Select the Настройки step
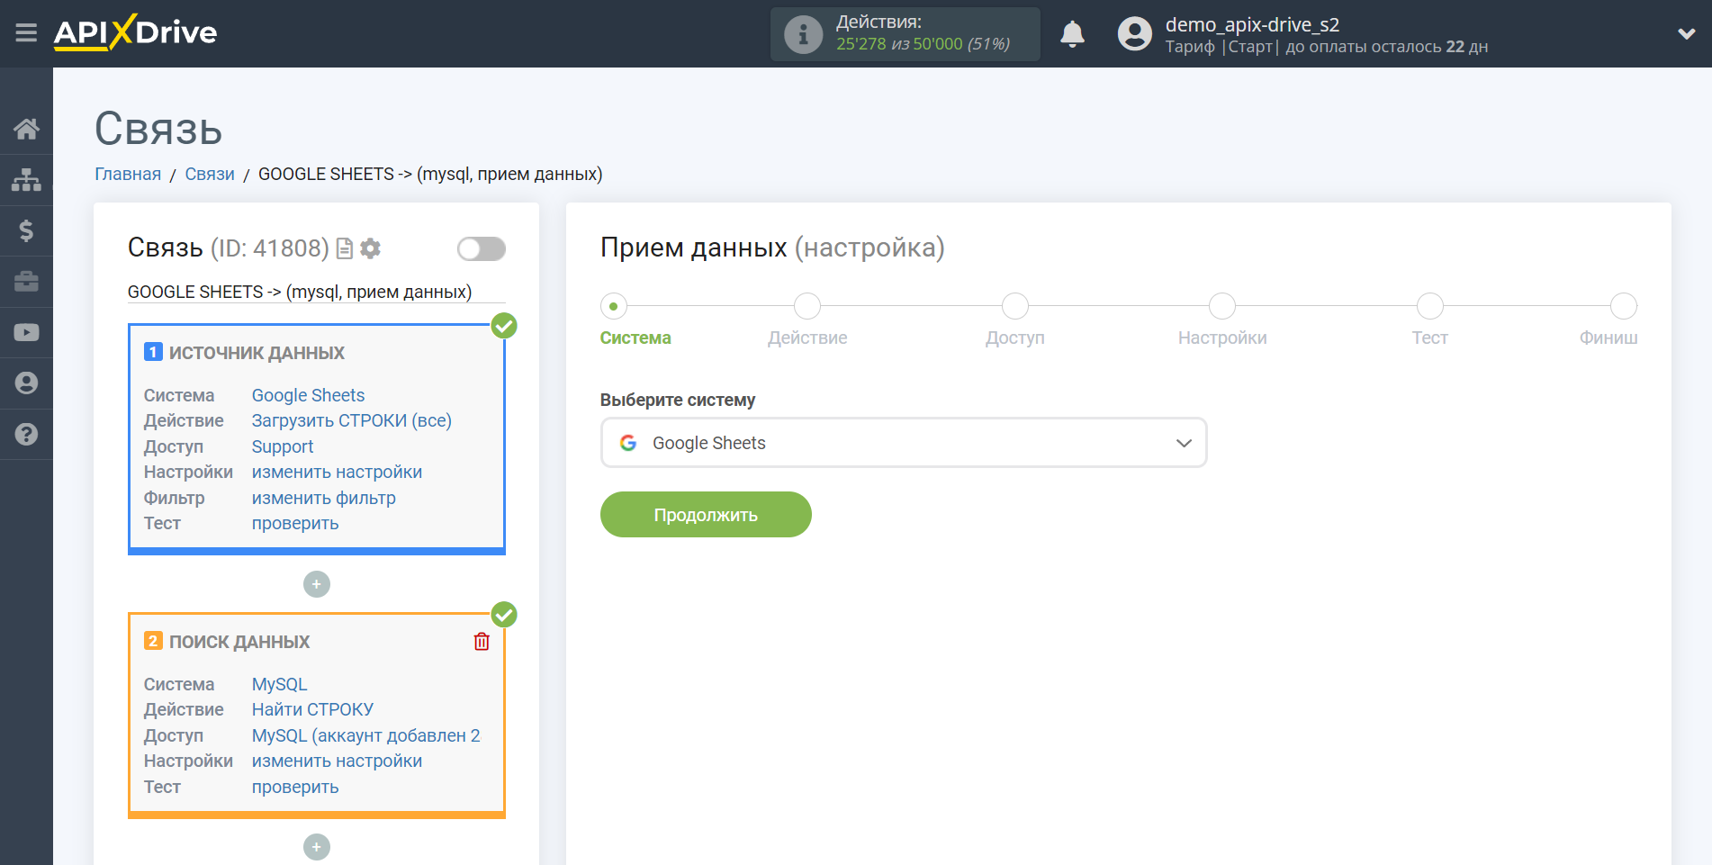This screenshot has width=1712, height=865. tap(1222, 306)
